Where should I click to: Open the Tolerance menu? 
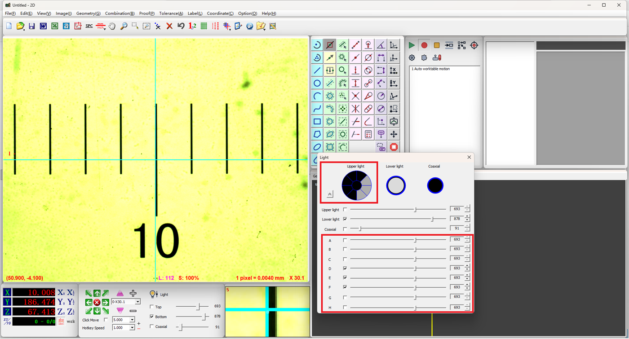[x=171, y=13]
